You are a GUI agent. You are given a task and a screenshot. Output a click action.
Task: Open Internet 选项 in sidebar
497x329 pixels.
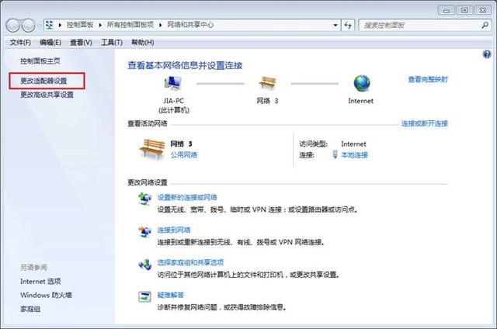[x=40, y=281]
